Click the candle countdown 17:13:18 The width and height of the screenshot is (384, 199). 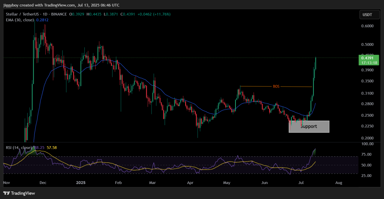tap(369, 63)
